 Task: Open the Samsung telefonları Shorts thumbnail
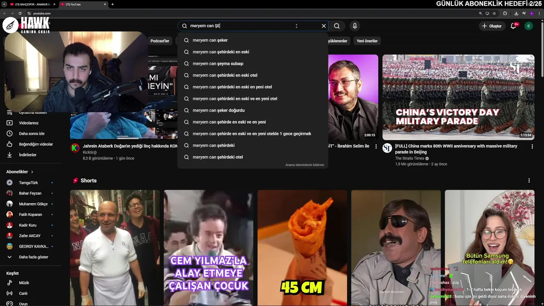point(490,248)
